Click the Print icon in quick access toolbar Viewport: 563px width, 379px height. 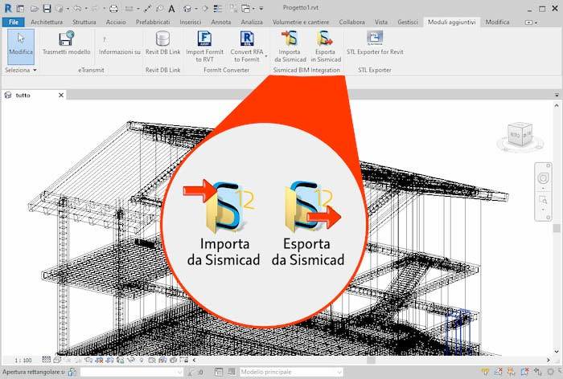[113, 8]
